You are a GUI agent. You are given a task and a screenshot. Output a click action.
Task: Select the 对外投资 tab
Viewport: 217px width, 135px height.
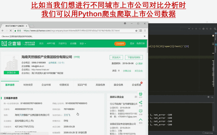click(x=28, y=85)
